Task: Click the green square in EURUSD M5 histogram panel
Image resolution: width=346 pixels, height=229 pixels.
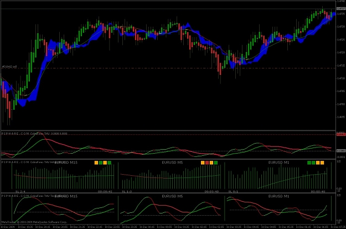Action: [x=216, y=162]
